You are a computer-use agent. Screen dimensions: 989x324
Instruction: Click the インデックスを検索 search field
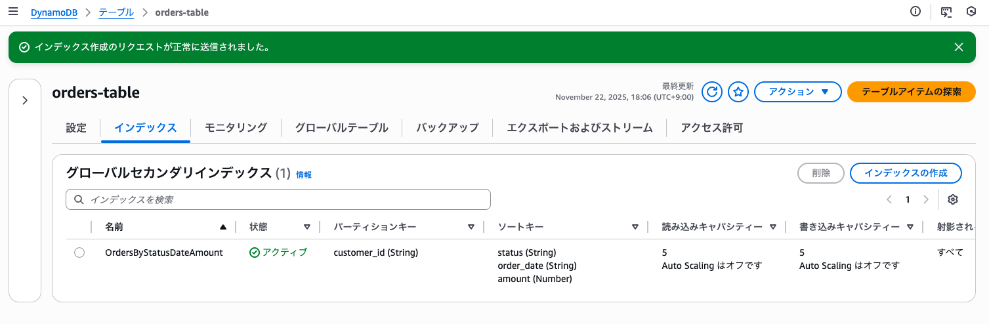278,199
